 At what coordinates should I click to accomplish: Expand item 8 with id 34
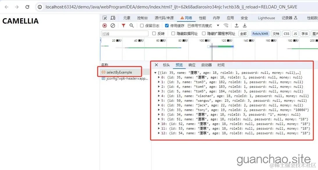159,114
